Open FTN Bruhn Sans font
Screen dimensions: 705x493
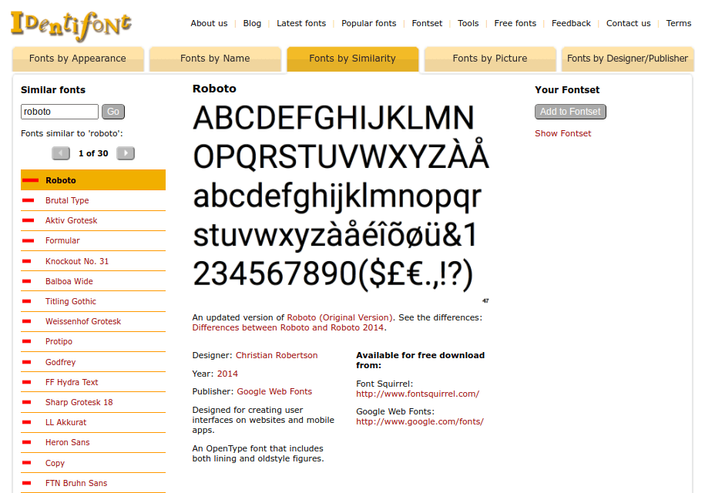tap(76, 483)
